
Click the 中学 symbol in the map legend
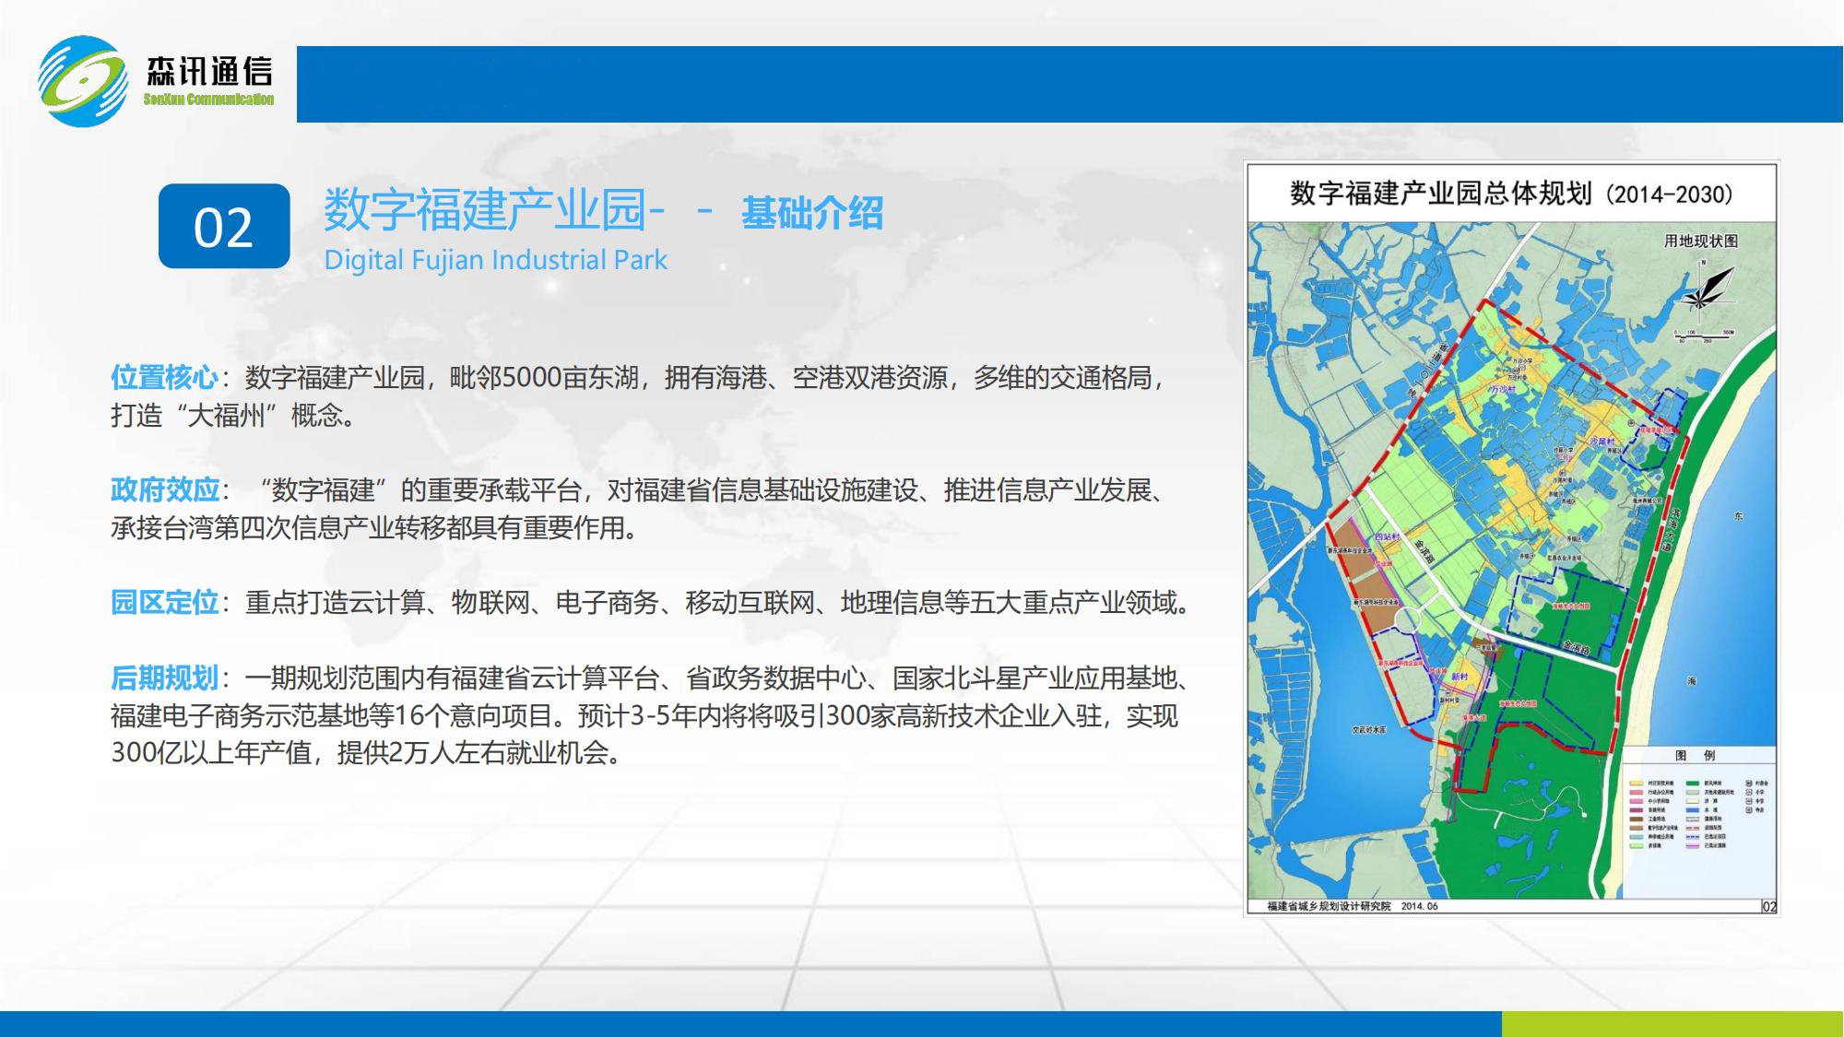click(x=1749, y=802)
